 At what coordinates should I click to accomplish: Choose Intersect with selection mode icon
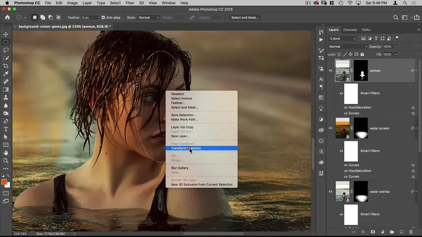58,17
